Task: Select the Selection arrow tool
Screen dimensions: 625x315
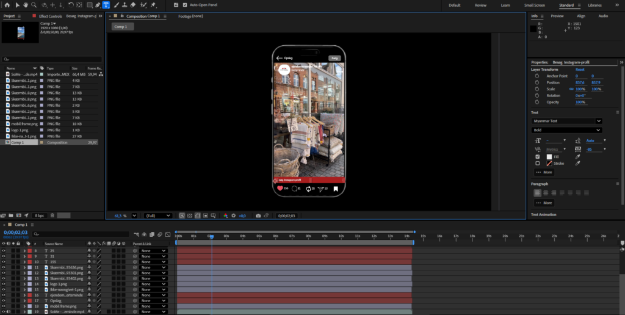Action: (x=17, y=5)
